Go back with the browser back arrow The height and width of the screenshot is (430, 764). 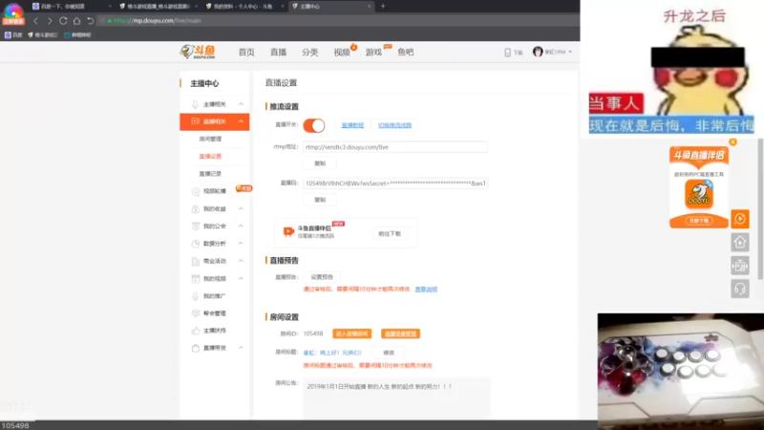[35, 21]
